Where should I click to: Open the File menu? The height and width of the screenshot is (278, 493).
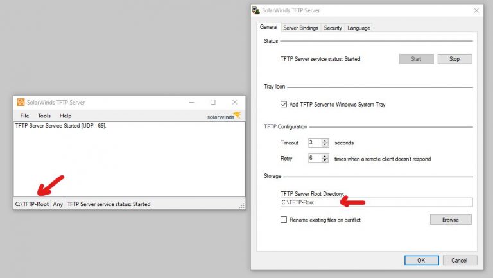click(24, 116)
